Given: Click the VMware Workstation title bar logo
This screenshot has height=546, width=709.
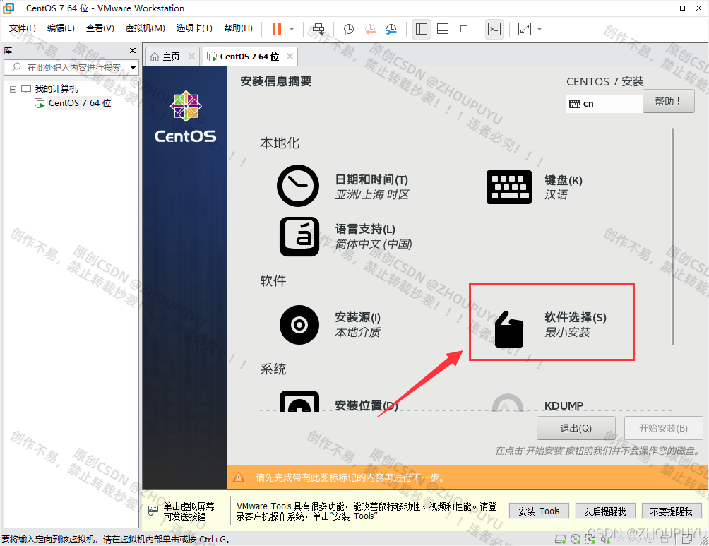Looking at the screenshot, I should 9,8.
